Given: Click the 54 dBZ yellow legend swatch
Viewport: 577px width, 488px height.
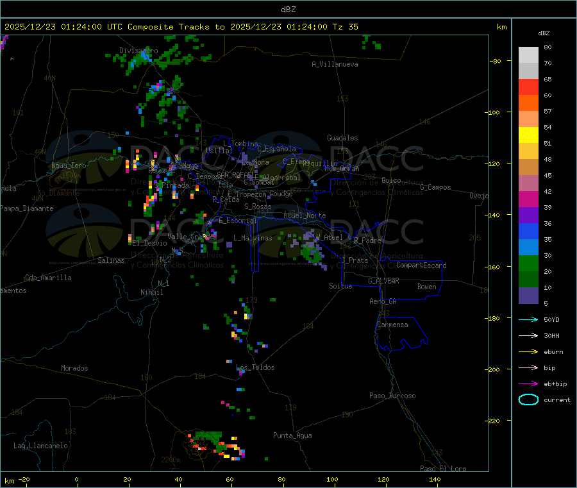Looking at the screenshot, I should tap(528, 135).
